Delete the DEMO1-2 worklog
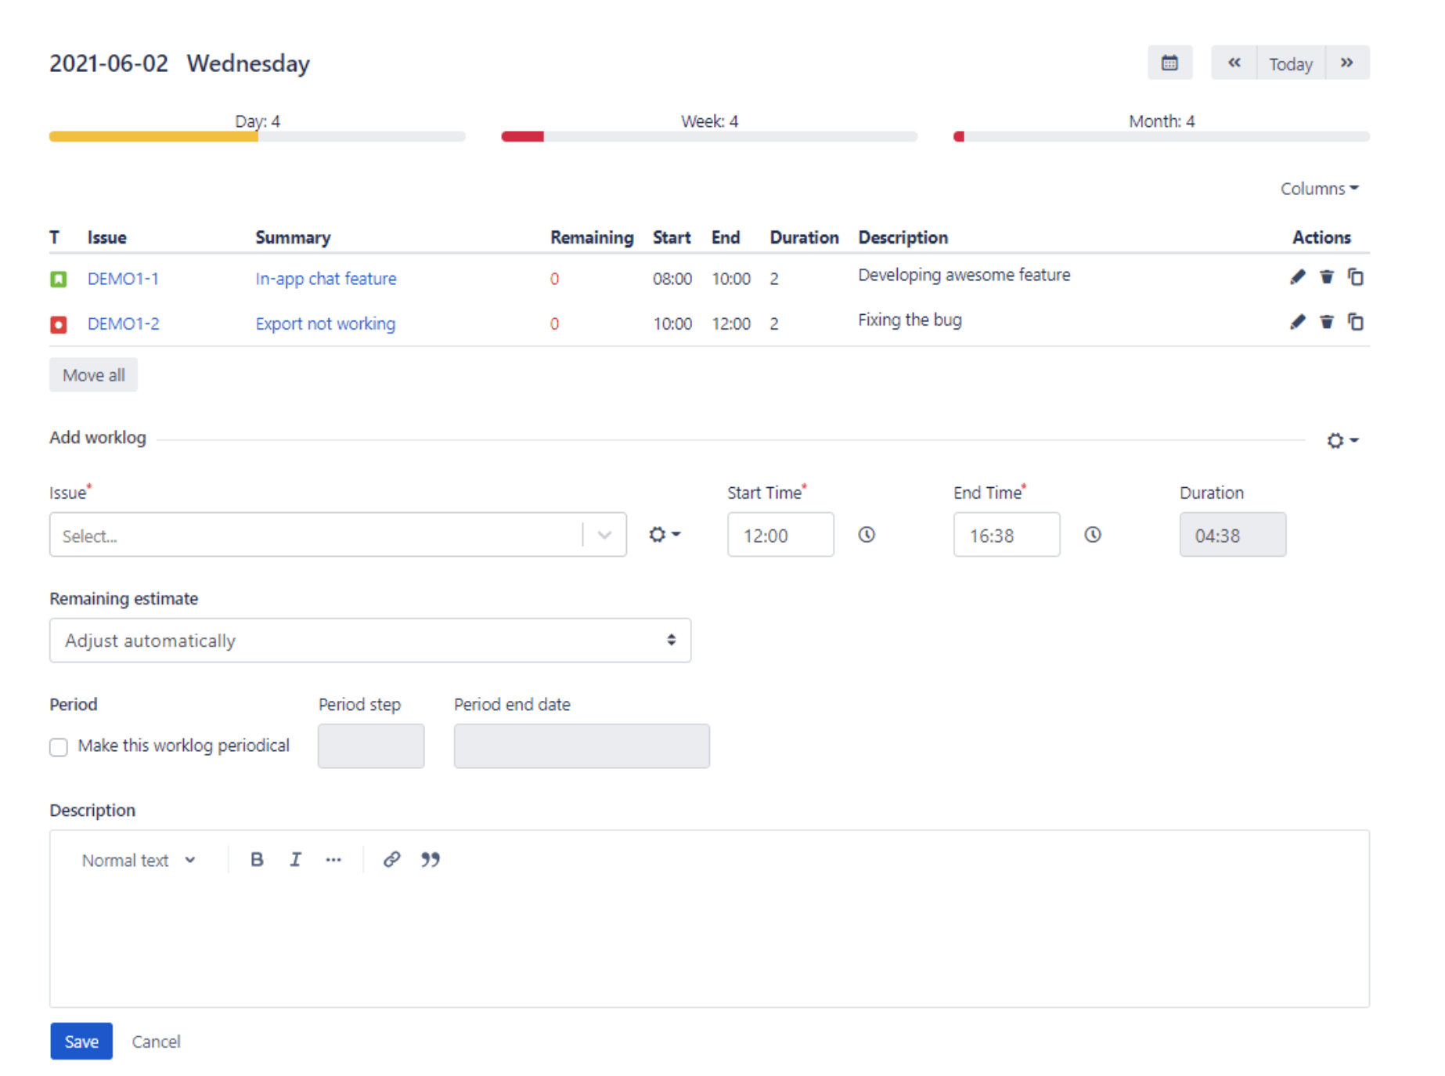Screen dimensions: 1445x1076 pyautogui.click(x=1326, y=322)
